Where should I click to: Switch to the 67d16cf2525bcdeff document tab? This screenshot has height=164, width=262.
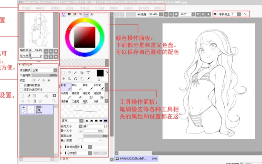click(x=136, y=158)
